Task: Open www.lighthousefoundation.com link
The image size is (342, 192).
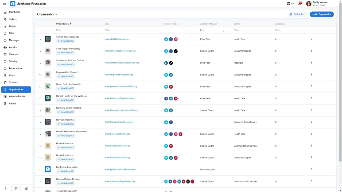Action: click(120, 169)
